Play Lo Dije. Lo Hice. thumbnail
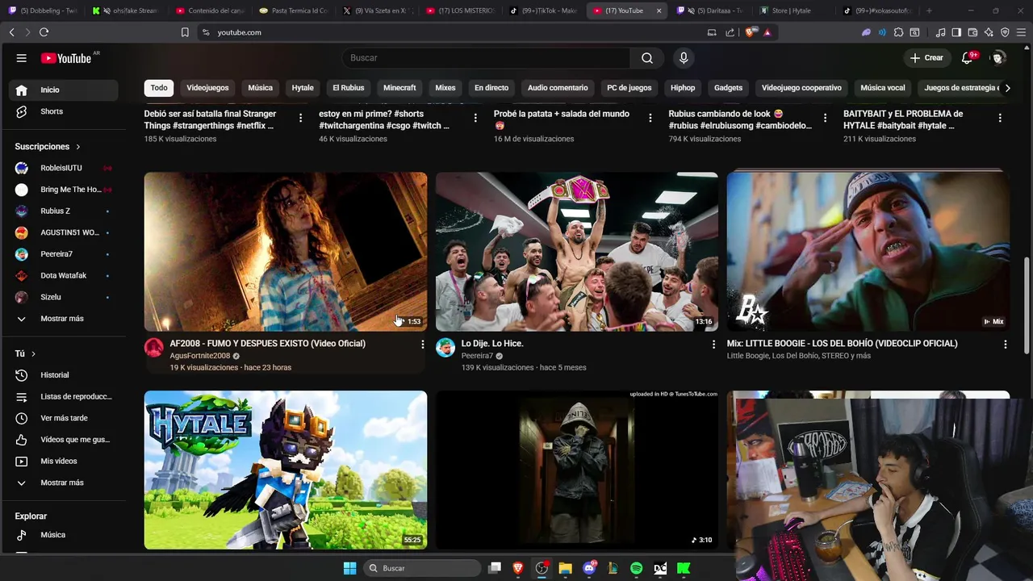Image resolution: width=1033 pixels, height=581 pixels. (x=577, y=251)
